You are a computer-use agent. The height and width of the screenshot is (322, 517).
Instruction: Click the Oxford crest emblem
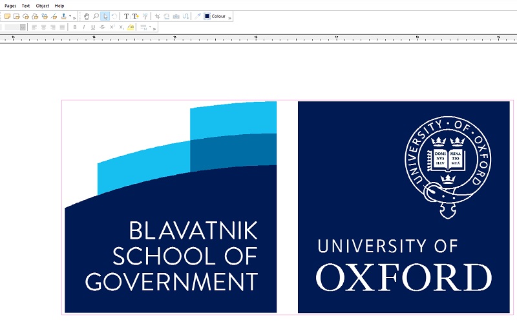click(448, 167)
